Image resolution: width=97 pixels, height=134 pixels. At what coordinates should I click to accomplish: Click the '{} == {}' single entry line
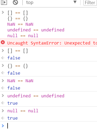pos(18,66)
